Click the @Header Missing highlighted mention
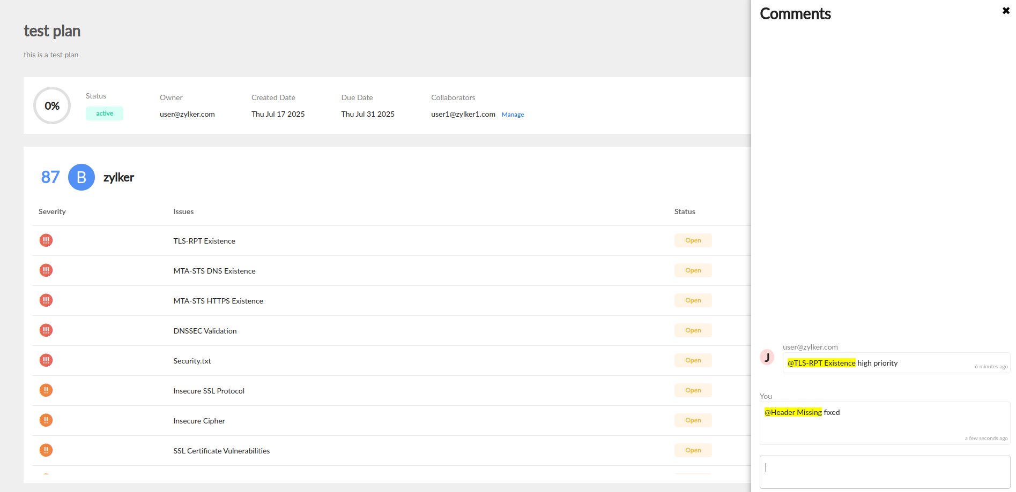 click(793, 412)
